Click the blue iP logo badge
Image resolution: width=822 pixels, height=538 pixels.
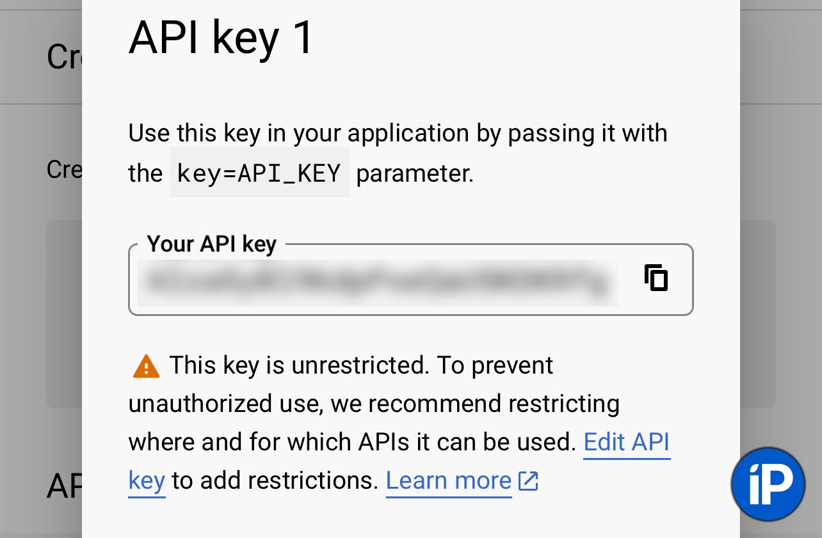(x=768, y=484)
